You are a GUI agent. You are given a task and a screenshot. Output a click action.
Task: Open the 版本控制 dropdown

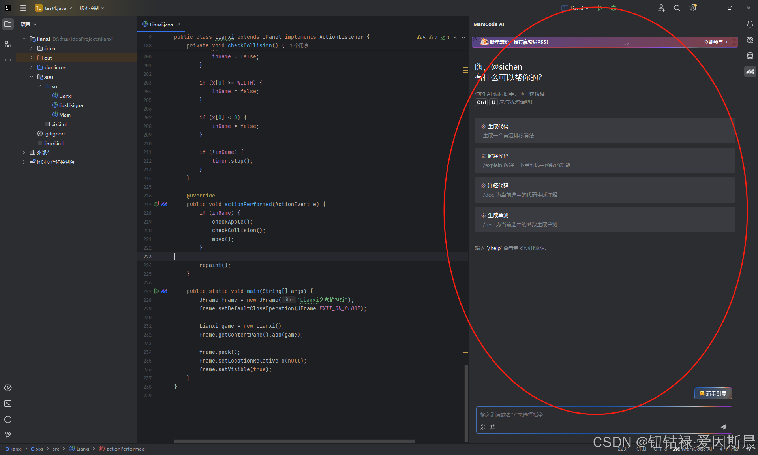point(92,8)
